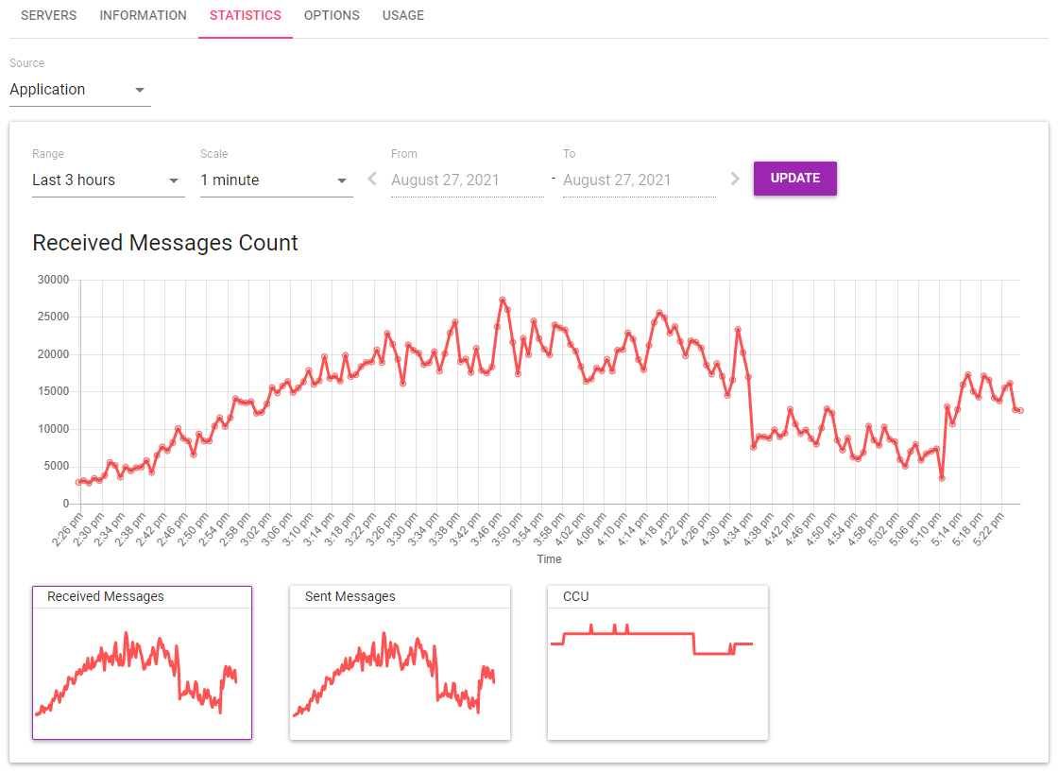Click the 30000 y-axis label
Viewport: 1058px width, 772px height.
pos(53,280)
